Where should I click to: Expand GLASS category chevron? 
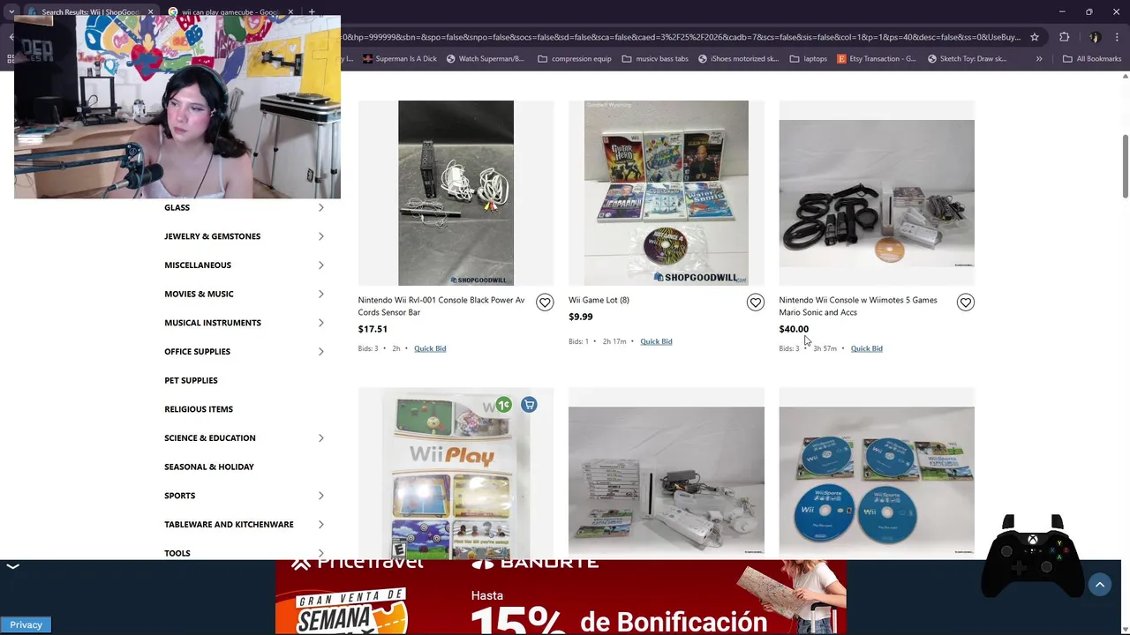tap(320, 207)
